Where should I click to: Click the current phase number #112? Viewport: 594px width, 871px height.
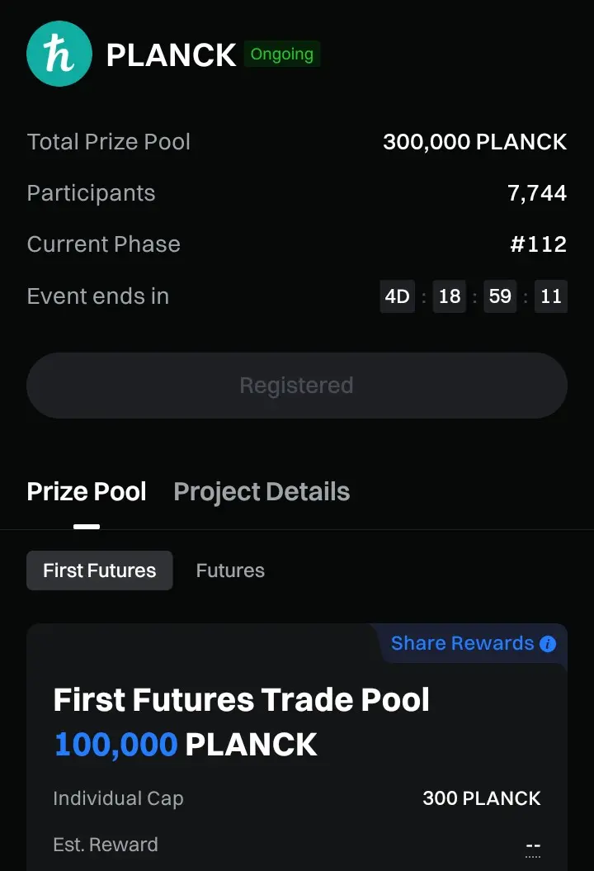pos(538,244)
